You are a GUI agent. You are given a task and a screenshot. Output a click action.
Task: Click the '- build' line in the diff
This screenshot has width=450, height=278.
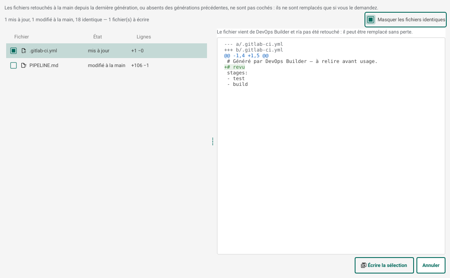tap(237, 84)
